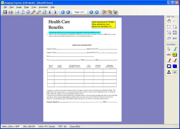The width and height of the screenshot is (180, 129).
Task: Select the rubber stamp annotation tool
Action: (x=169, y=72)
